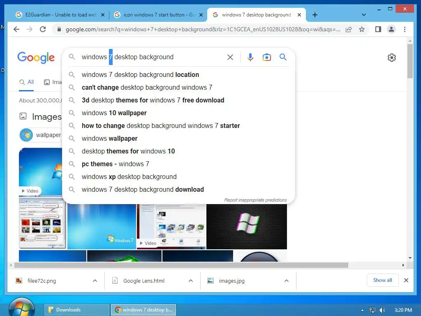This screenshot has width=421, height=316.
Task: Open a new browser tab
Action: [315, 15]
